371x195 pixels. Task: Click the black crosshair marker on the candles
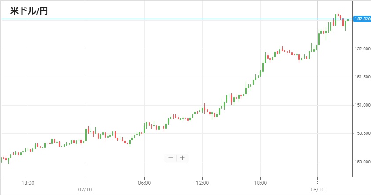(x=161, y=126)
